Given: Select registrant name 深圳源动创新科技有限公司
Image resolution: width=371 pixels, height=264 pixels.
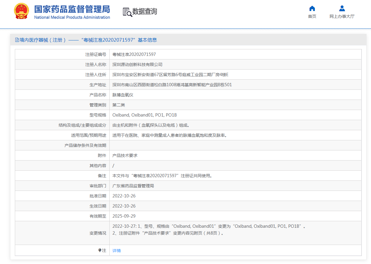Looking at the screenshot, I should [x=138, y=65].
